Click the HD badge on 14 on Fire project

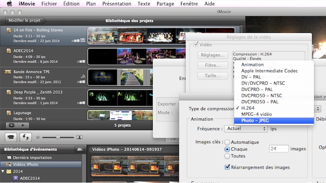[83, 40]
